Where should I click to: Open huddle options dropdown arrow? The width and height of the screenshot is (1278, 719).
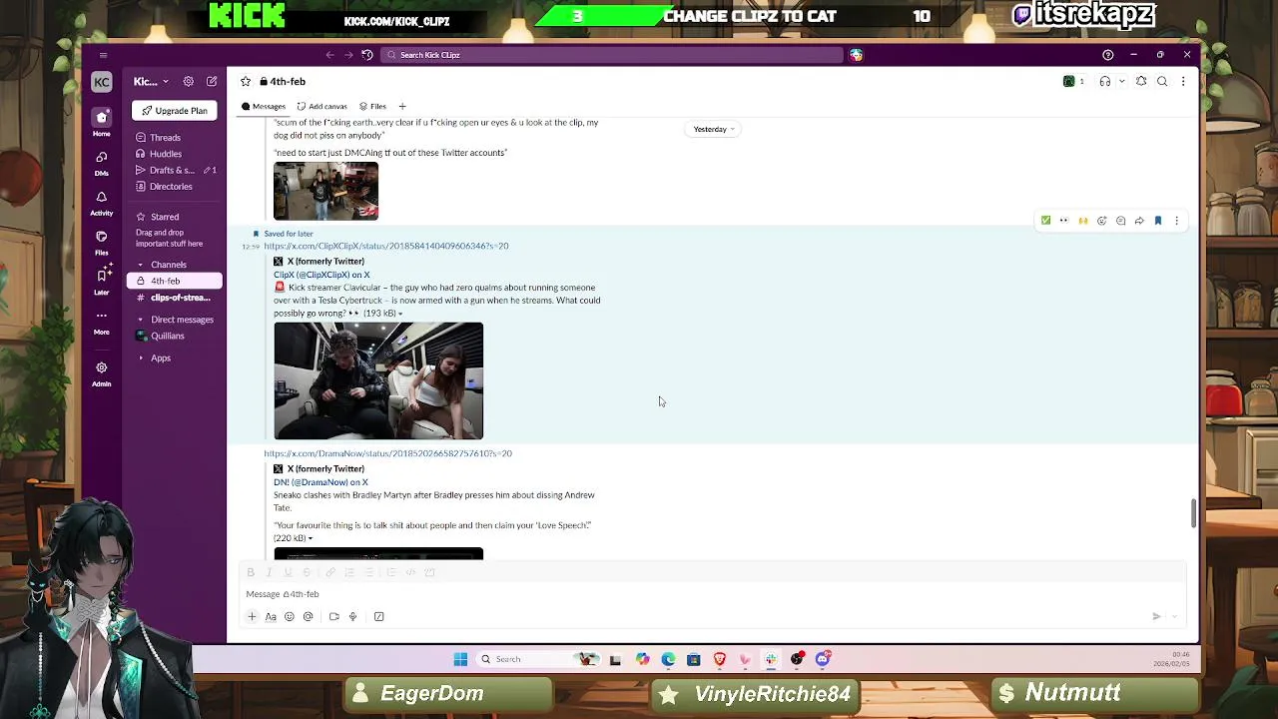coord(1122,82)
